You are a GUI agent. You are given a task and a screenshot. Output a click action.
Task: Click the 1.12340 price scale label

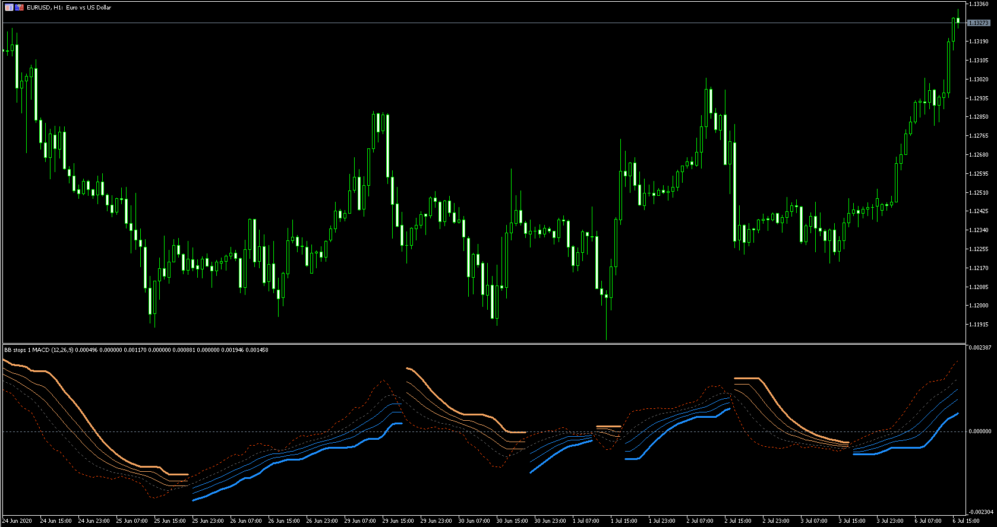979,230
